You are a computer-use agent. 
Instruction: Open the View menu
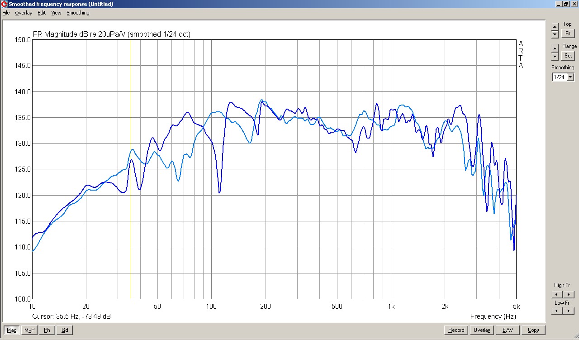[56, 13]
